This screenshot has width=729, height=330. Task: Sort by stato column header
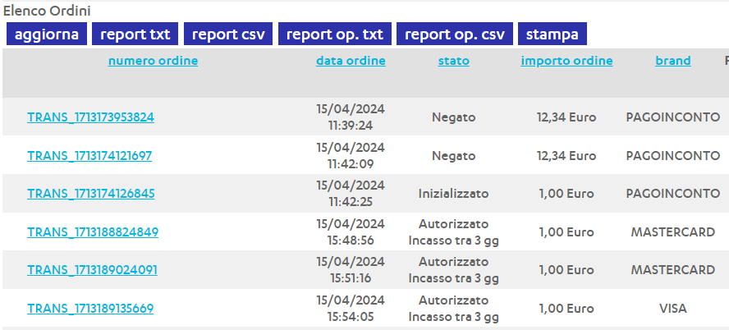[453, 61]
